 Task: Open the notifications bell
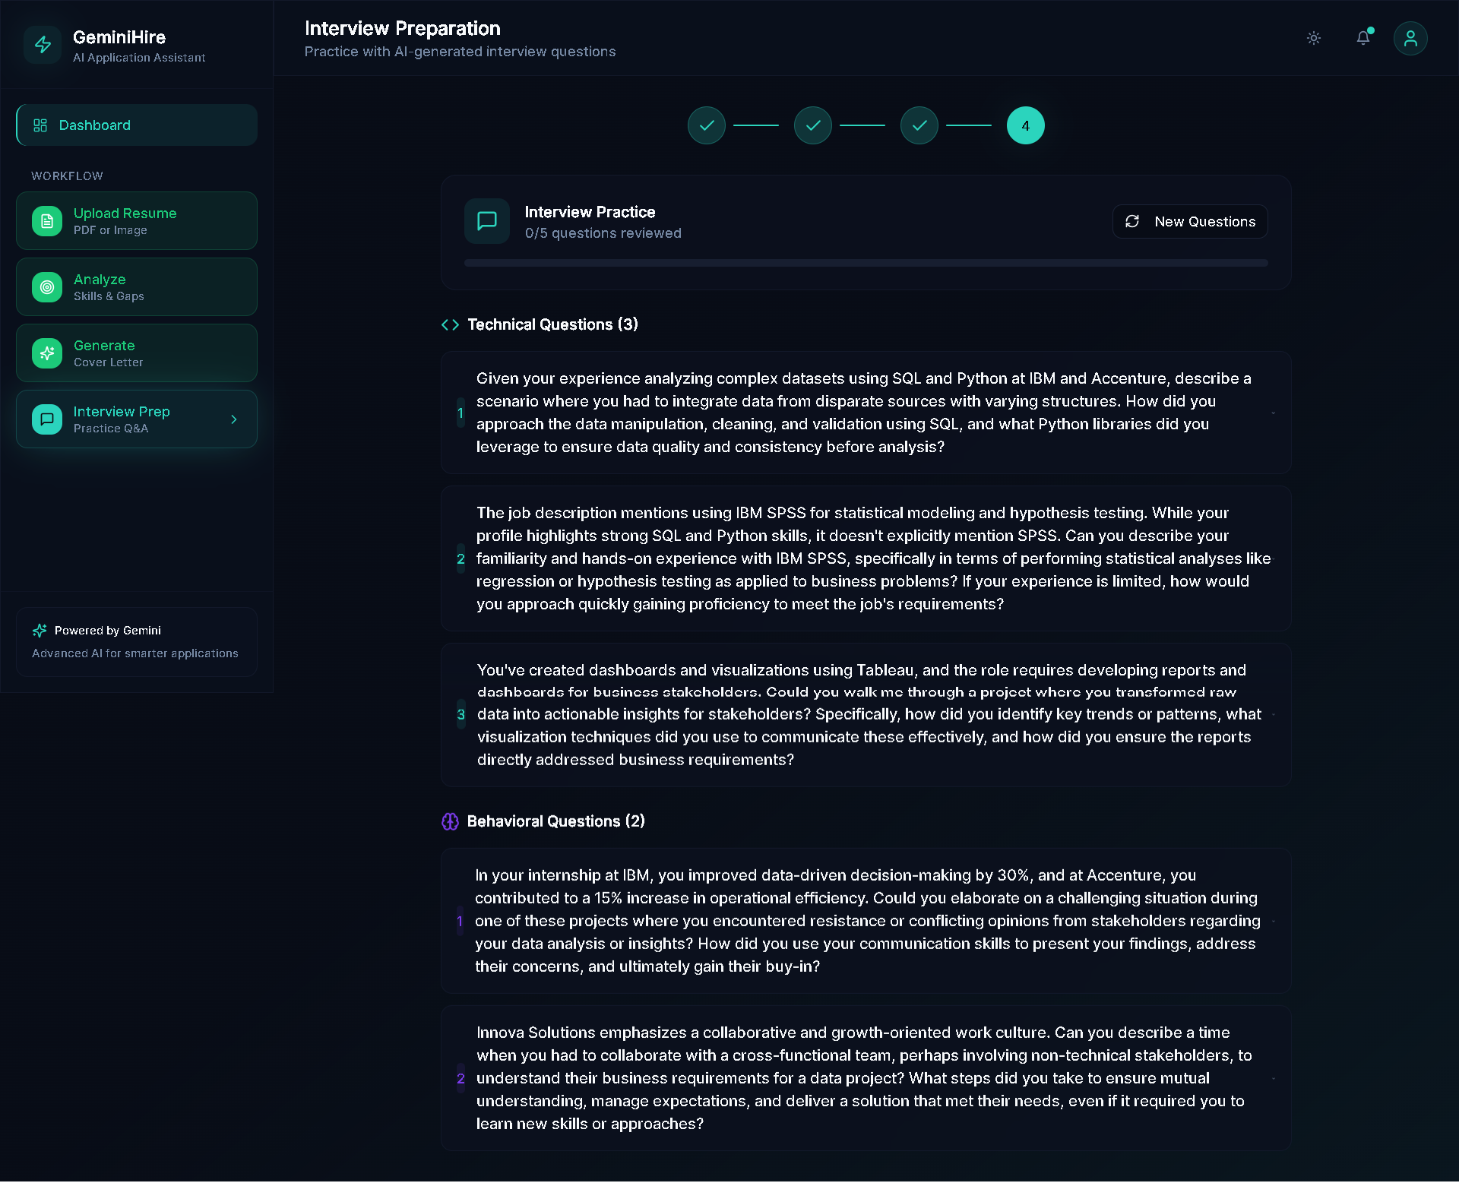1363,38
